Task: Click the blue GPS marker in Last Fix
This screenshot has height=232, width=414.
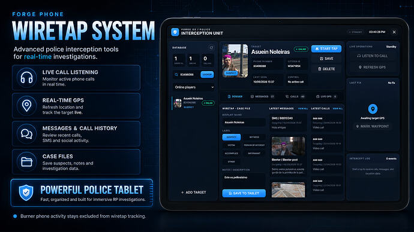Action: click(373, 109)
